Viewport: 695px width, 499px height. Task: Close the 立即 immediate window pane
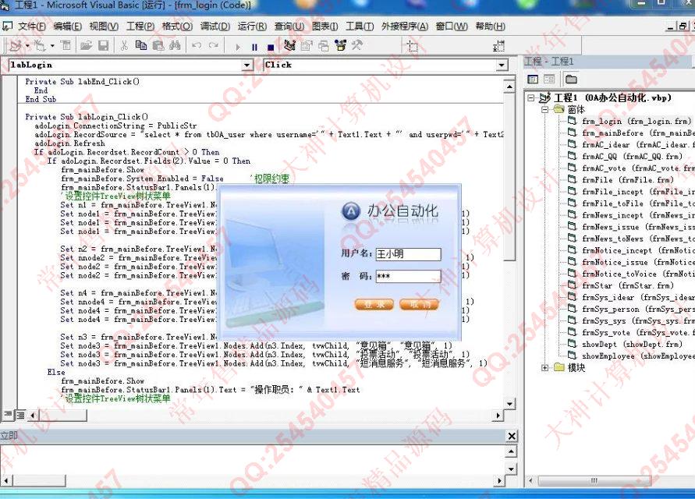click(512, 436)
